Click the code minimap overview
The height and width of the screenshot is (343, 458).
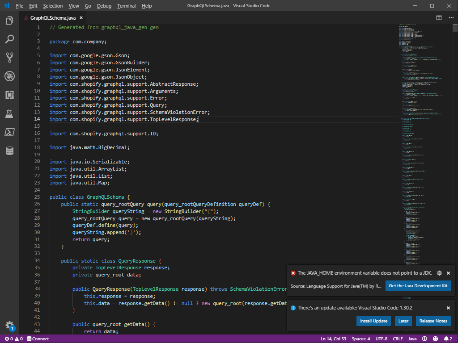425,146
